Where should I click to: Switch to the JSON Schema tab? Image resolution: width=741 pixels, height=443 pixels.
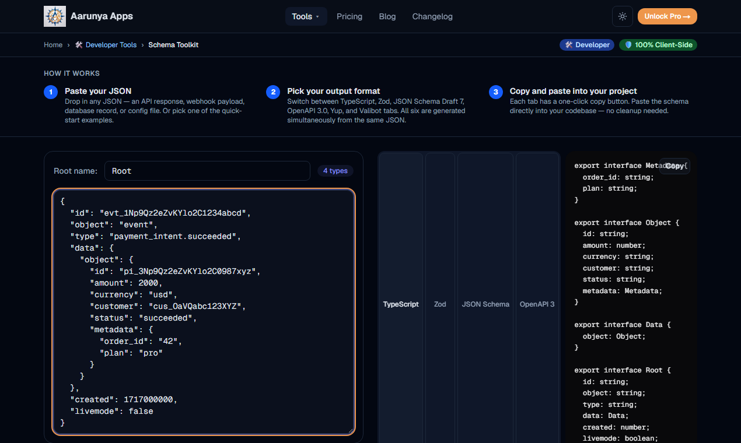(x=485, y=304)
